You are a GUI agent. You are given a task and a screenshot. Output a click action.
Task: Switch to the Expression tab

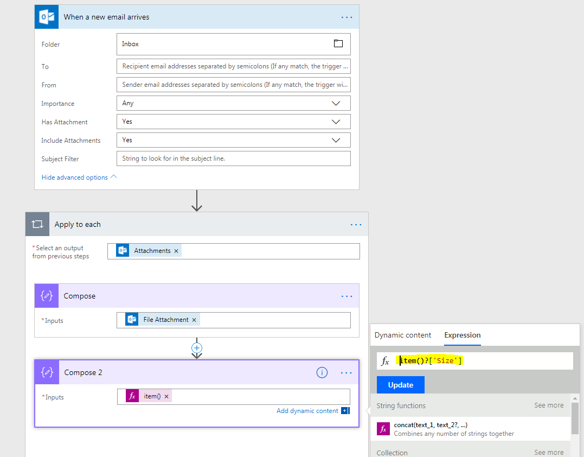point(462,335)
